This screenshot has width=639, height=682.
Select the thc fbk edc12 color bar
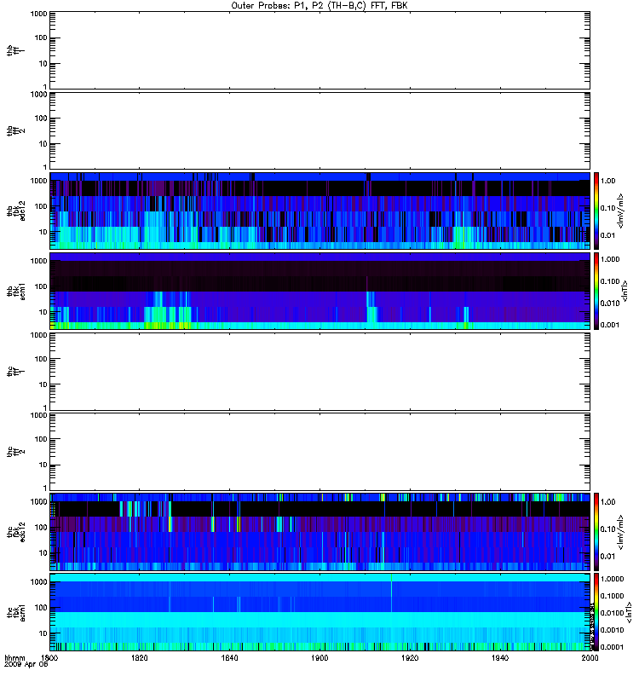click(x=596, y=531)
